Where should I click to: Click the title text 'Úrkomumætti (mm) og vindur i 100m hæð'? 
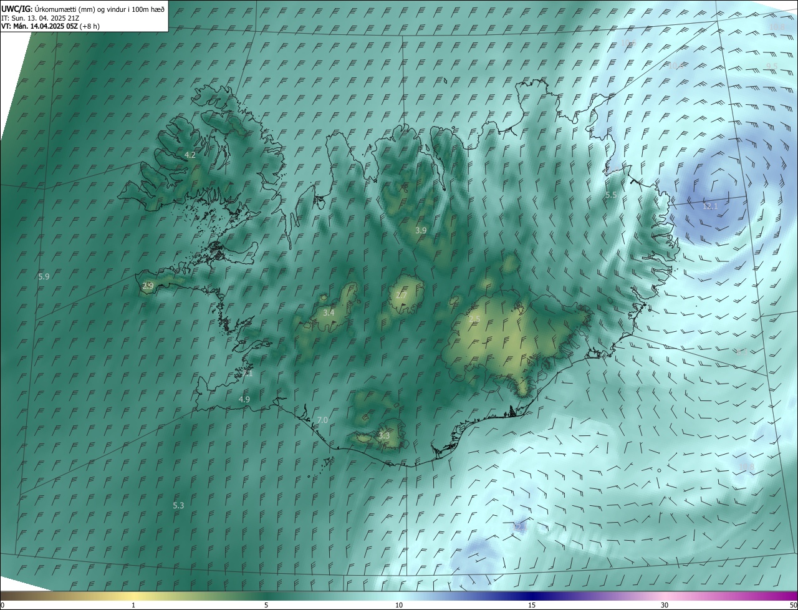click(100, 9)
